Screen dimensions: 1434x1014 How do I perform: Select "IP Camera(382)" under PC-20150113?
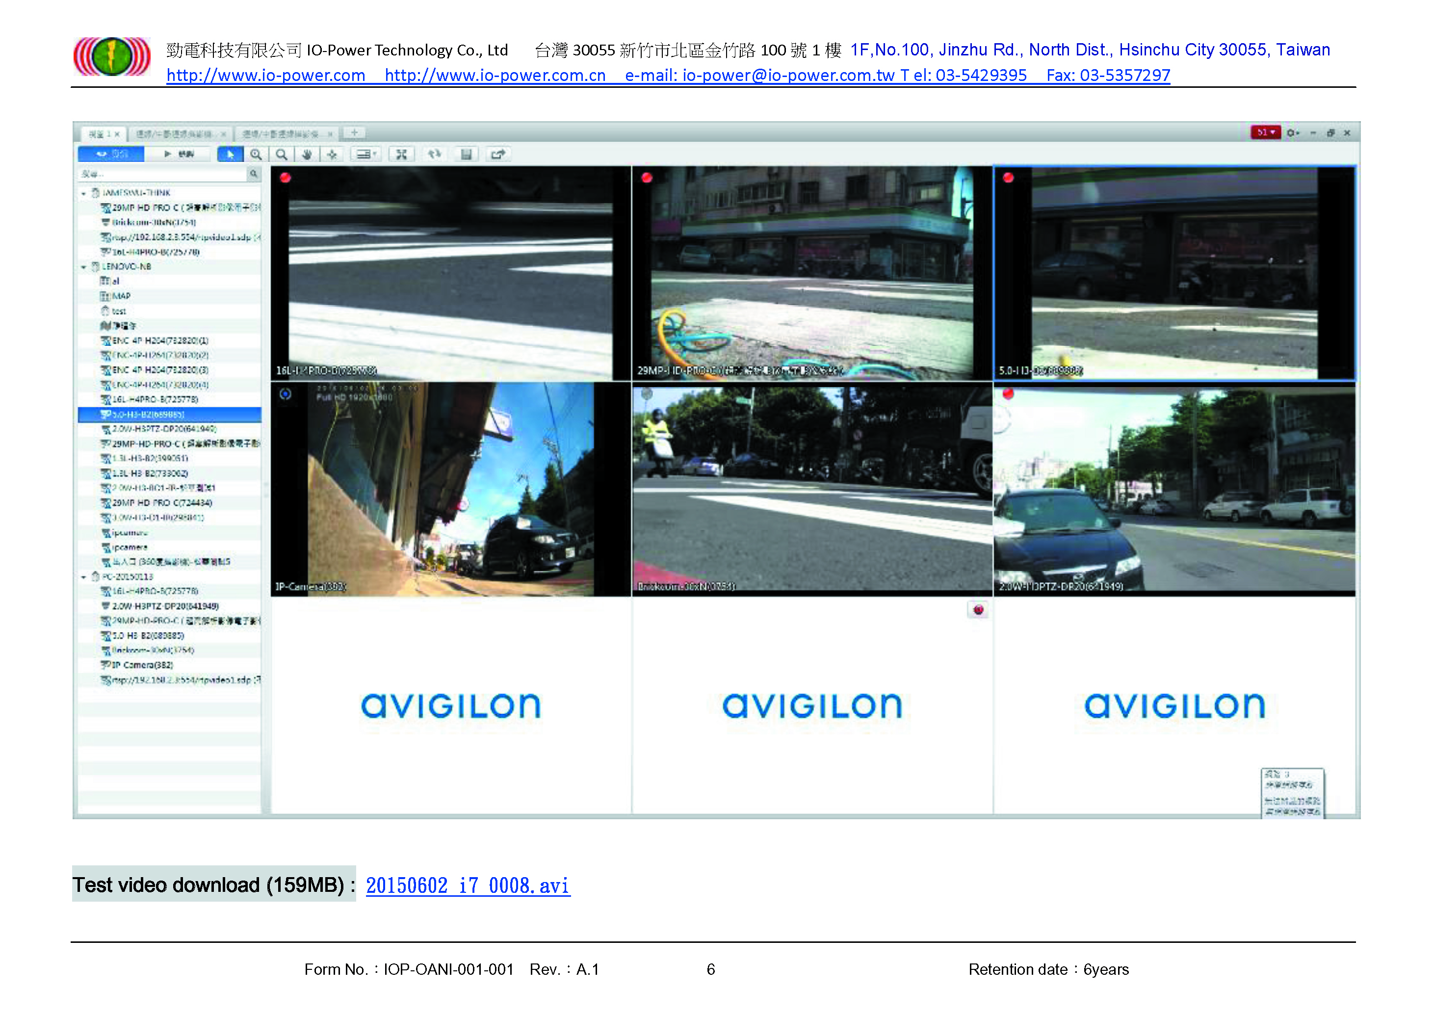coord(169,665)
